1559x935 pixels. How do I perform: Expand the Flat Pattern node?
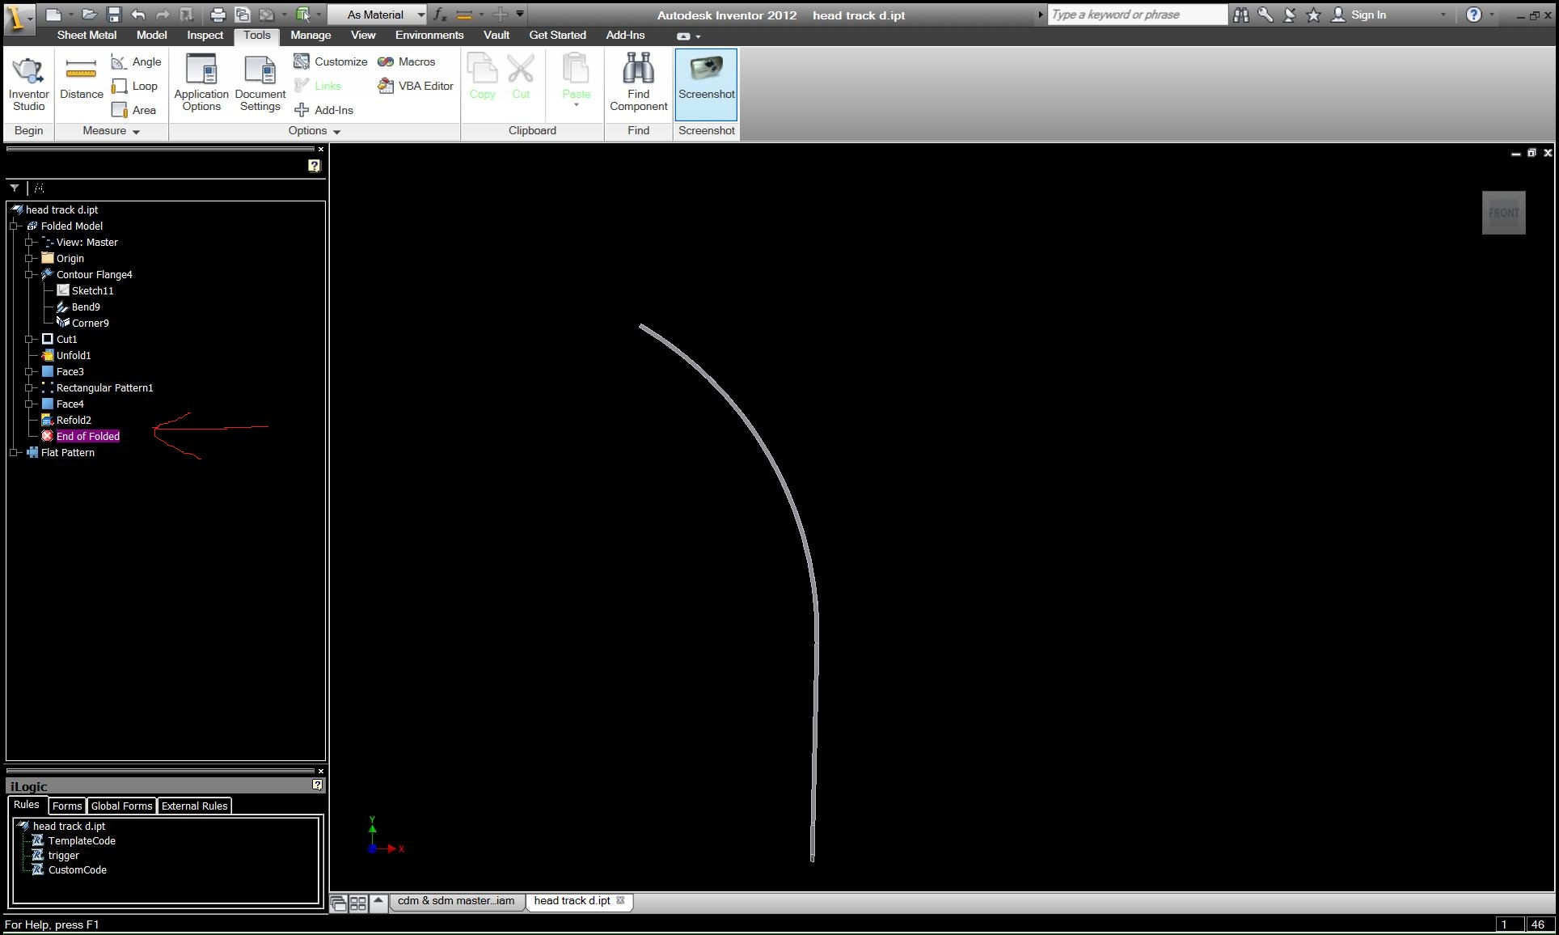[x=14, y=452]
